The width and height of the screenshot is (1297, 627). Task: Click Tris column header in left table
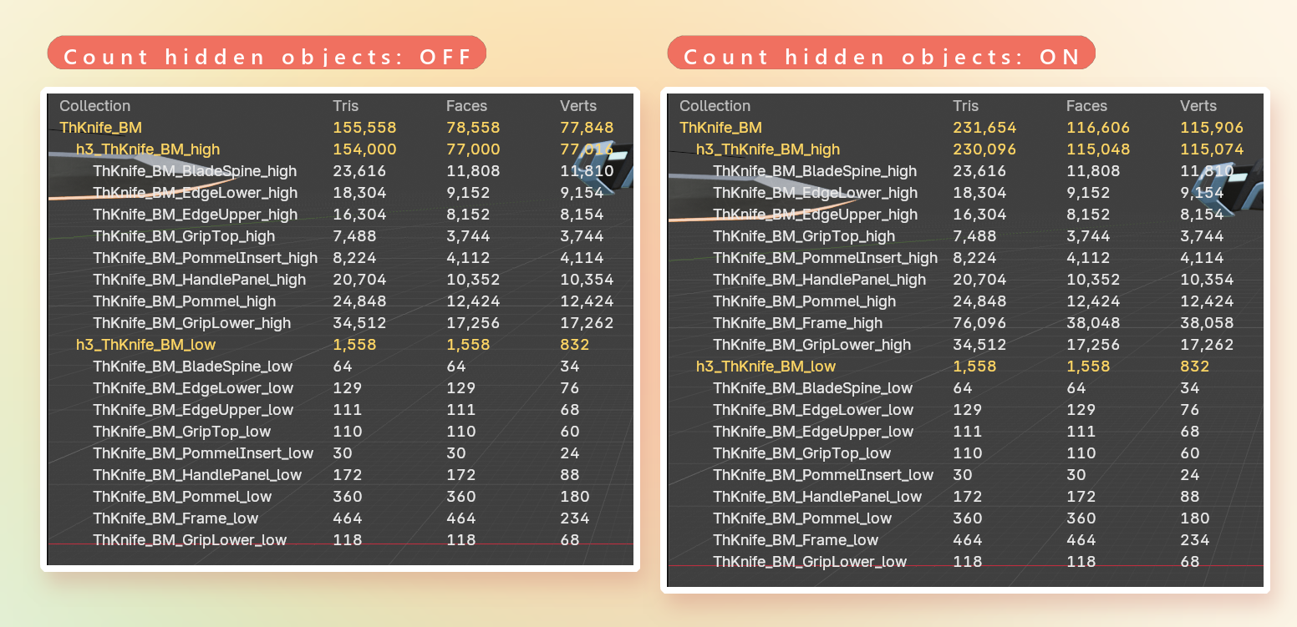point(345,106)
